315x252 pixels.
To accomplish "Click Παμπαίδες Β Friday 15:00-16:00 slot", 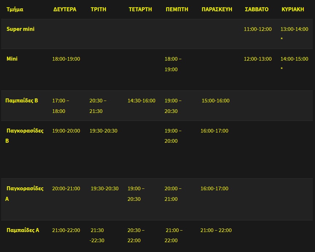I will (215, 101).
